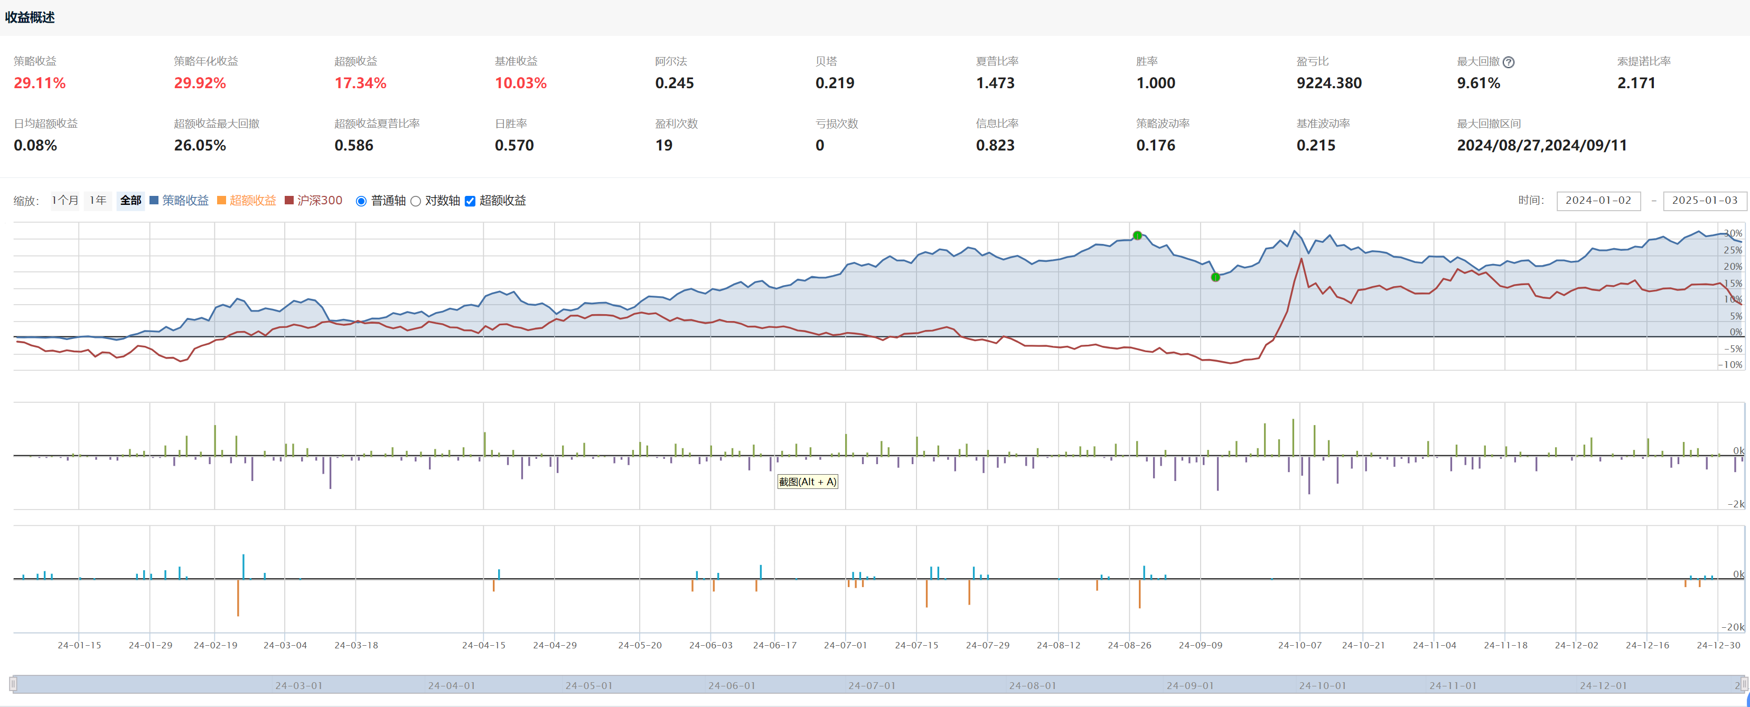The width and height of the screenshot is (1750, 707).
Task: Zoom chart to 1年 range
Action: pyautogui.click(x=98, y=200)
